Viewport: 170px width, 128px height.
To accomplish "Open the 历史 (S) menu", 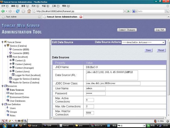I will click(35, 6).
